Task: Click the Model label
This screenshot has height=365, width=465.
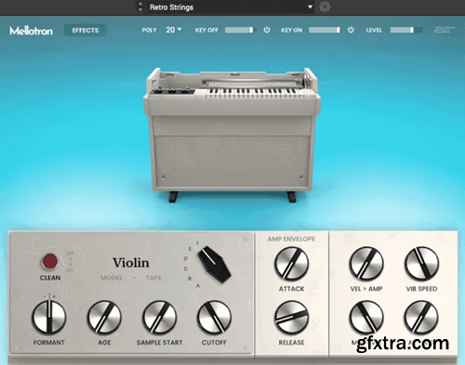Action: [x=112, y=278]
